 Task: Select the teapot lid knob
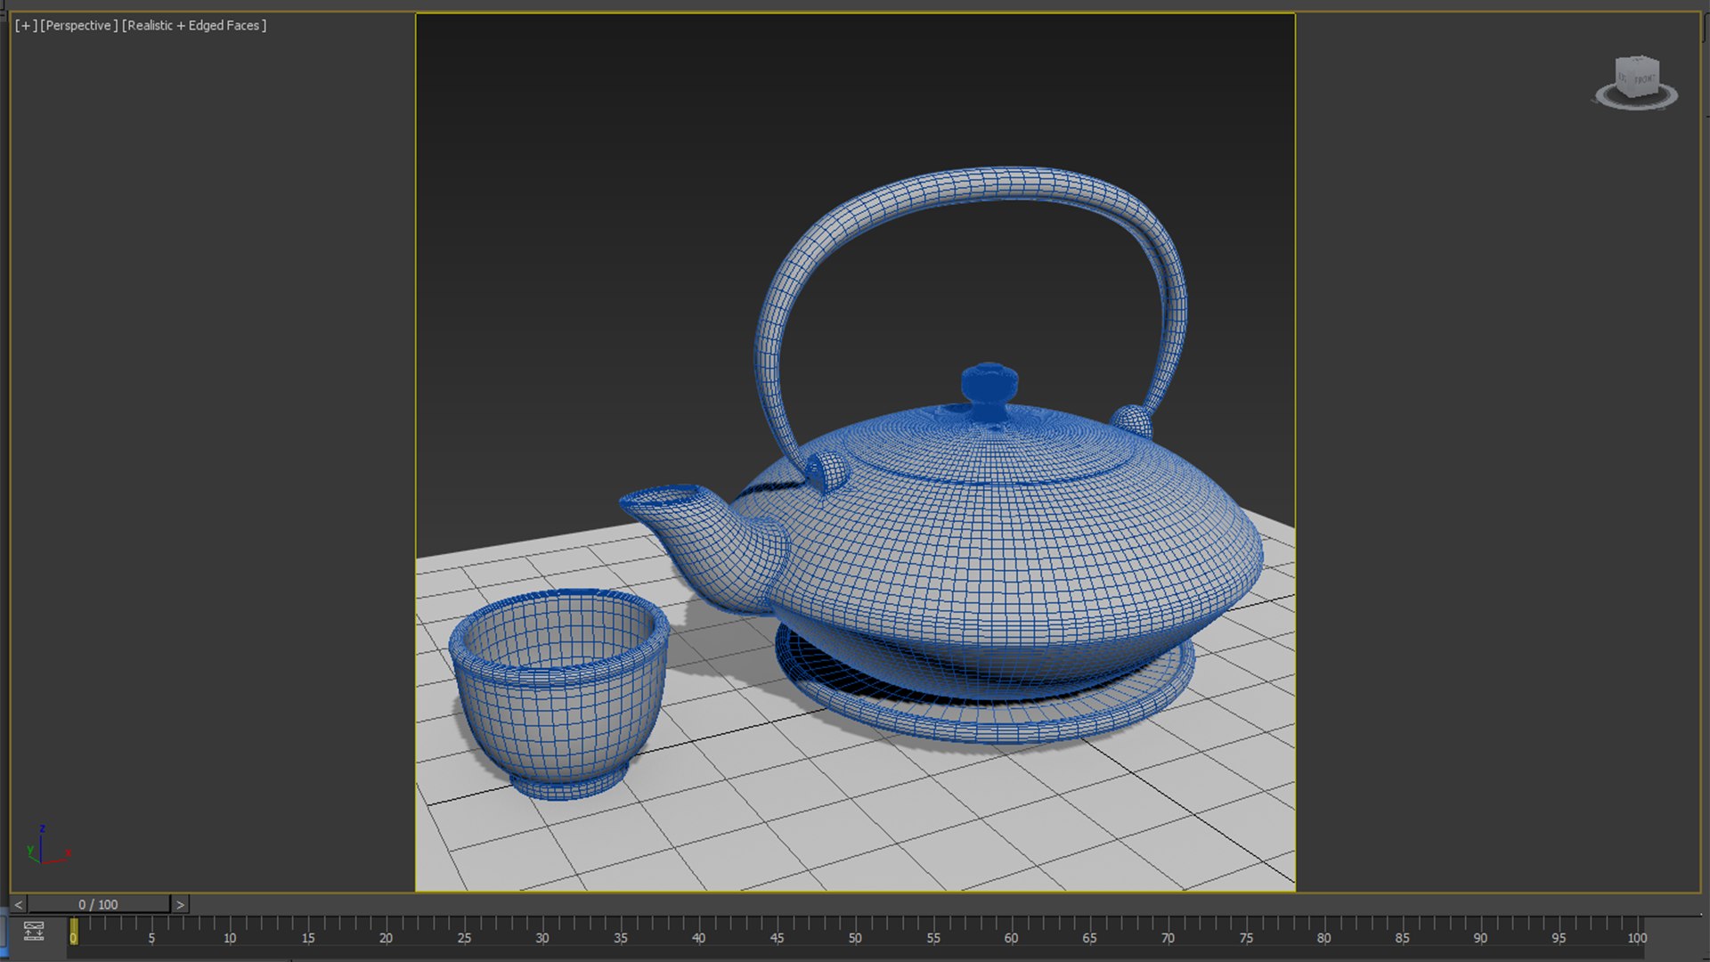click(x=989, y=389)
